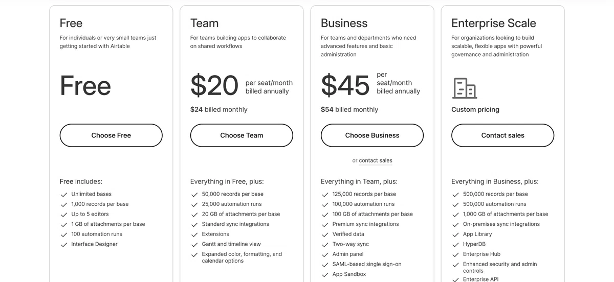This screenshot has height=282, width=614.
Task: Click checkmark beside SAML-based single sign-on
Action: [x=325, y=265]
